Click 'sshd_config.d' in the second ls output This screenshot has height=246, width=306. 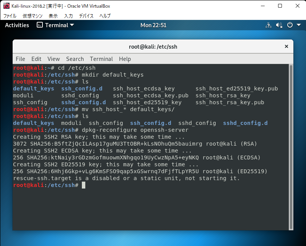point(245,123)
